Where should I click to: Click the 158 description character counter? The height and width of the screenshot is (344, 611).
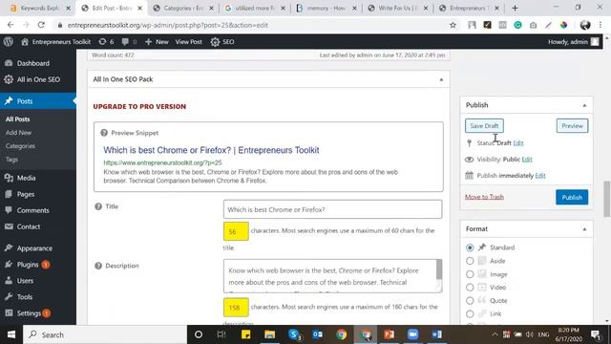point(236,308)
